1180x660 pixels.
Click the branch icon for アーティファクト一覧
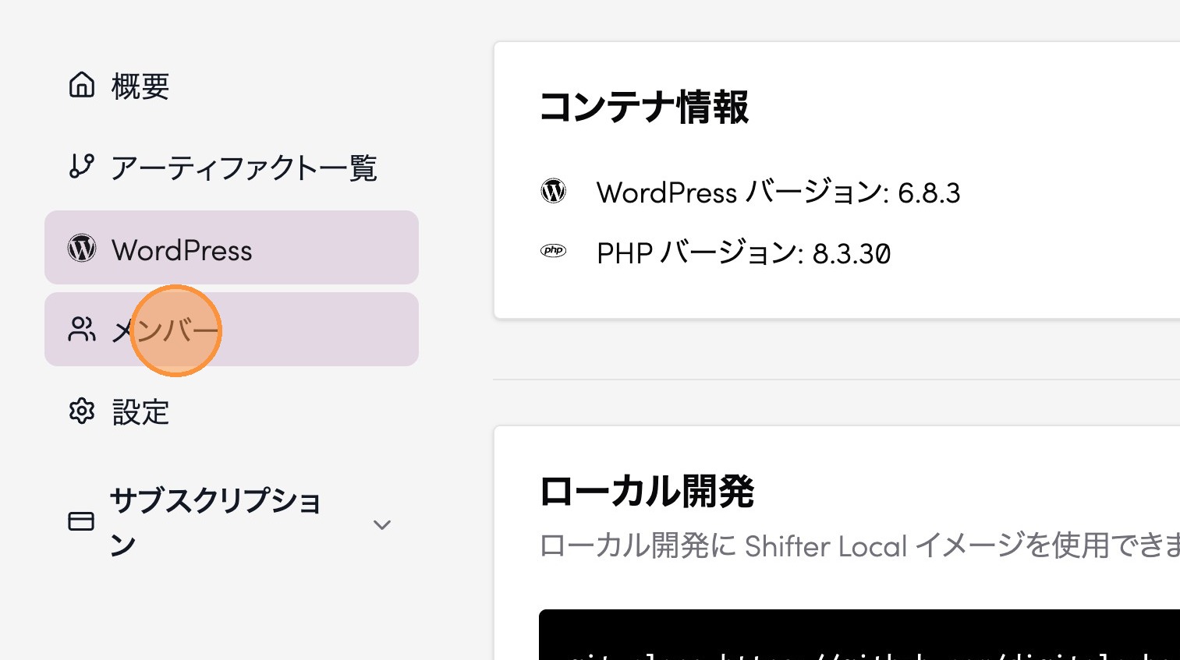point(82,166)
